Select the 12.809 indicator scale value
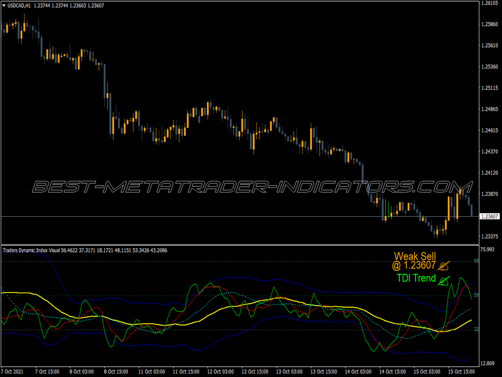 click(x=487, y=364)
